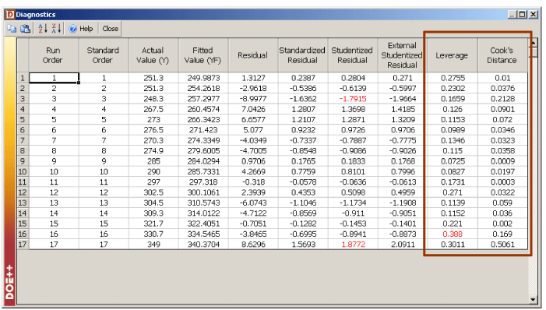Click Cook's Distance 0.0009
The width and height of the screenshot is (546, 310).
coord(502,161)
